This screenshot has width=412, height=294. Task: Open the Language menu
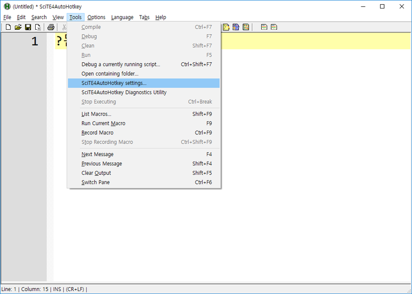[x=122, y=18]
